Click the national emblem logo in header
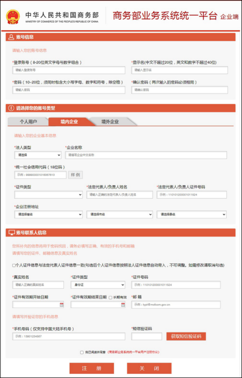Screen dimensions: 242x378 (x=13, y=17)
